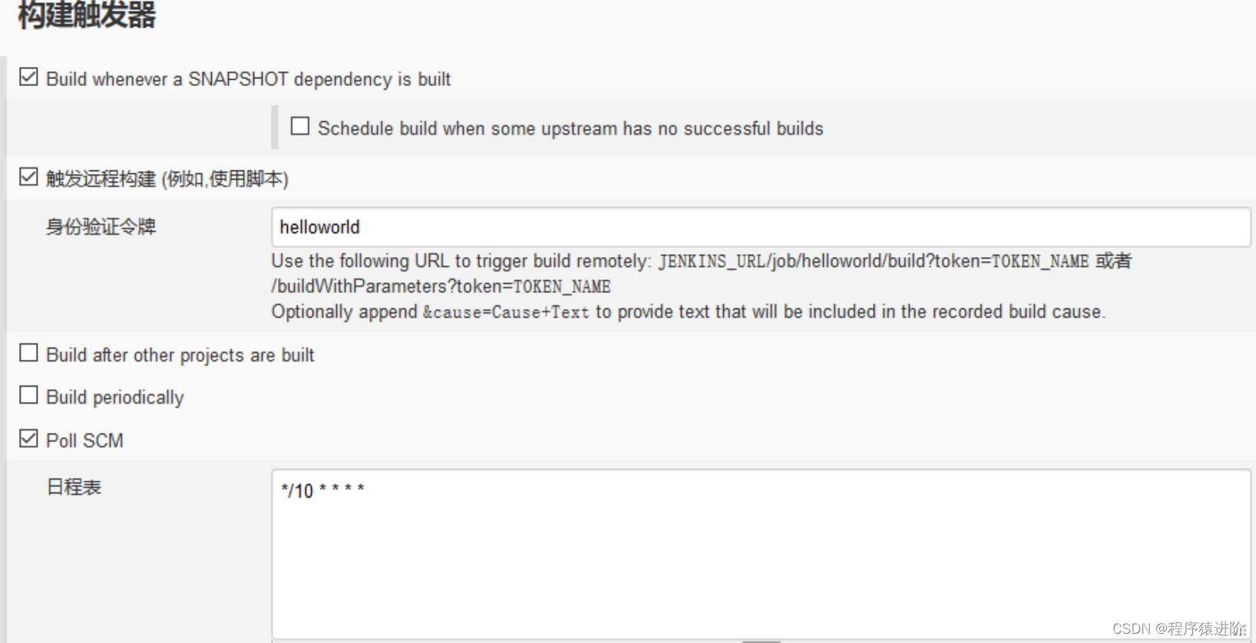Tick the Build periodically checkbox
Screen dimensions: 1256x643
[x=28, y=394]
